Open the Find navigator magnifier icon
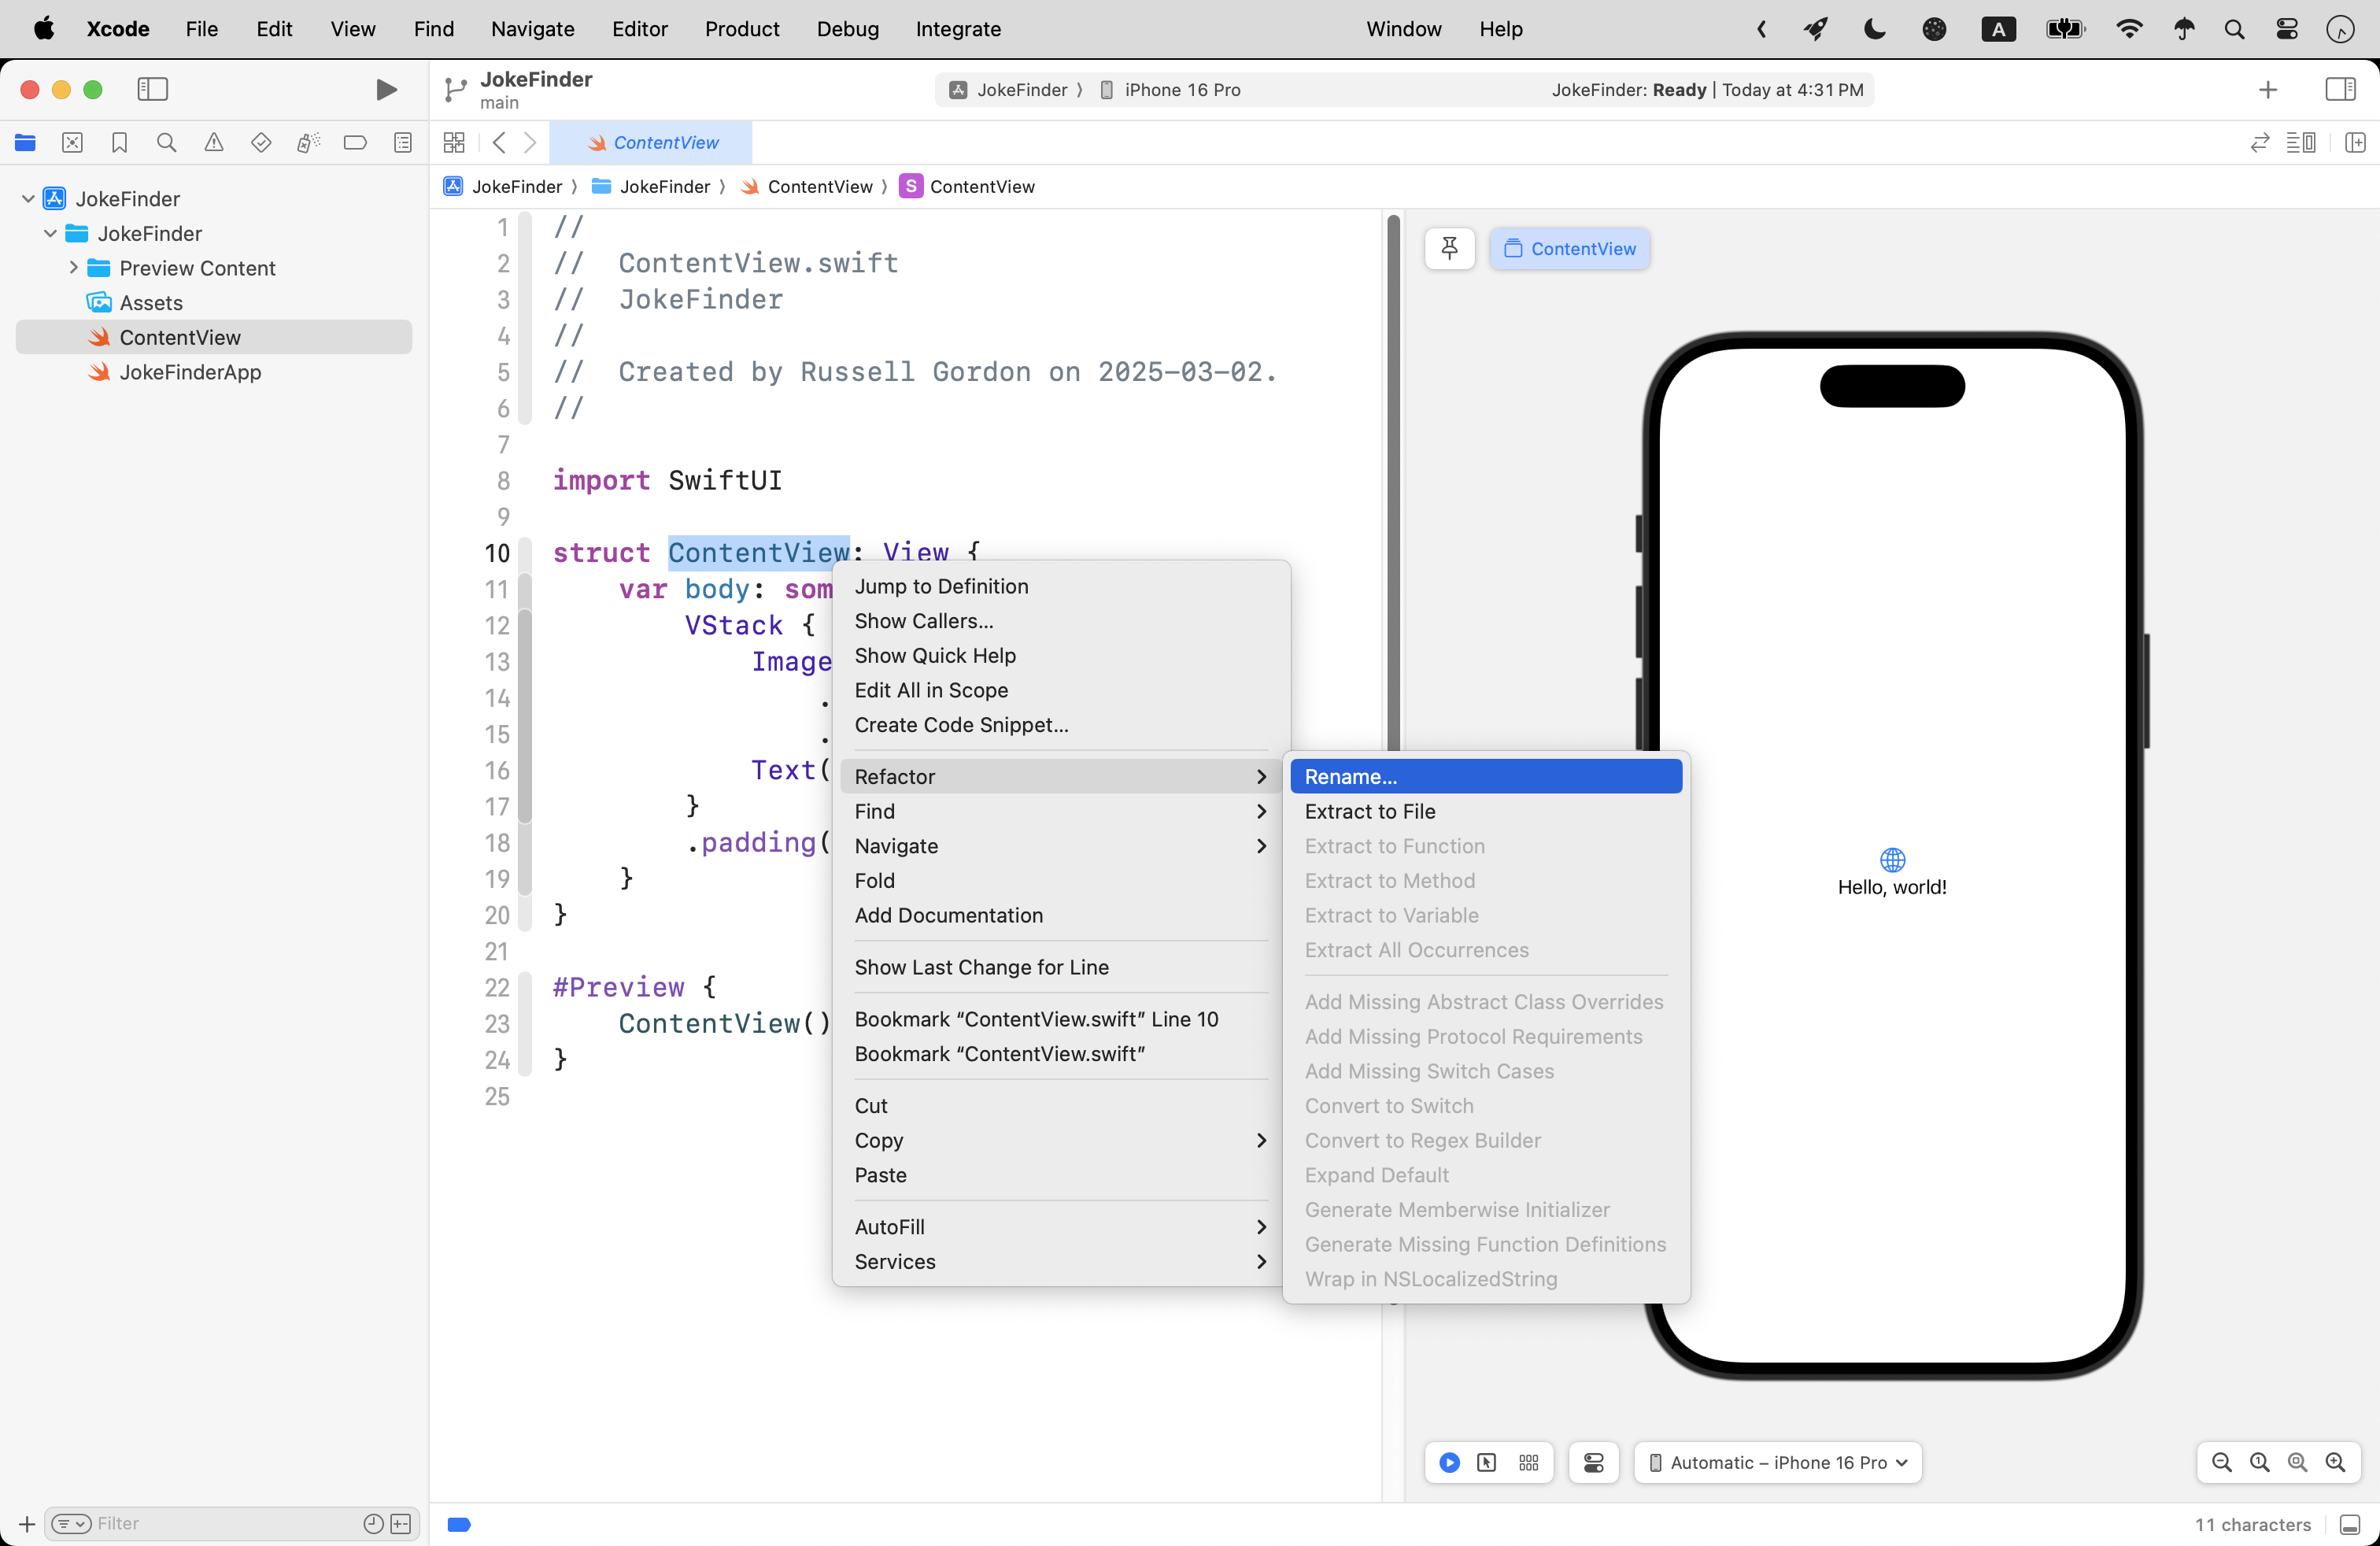This screenshot has width=2380, height=1546. pyautogui.click(x=166, y=143)
